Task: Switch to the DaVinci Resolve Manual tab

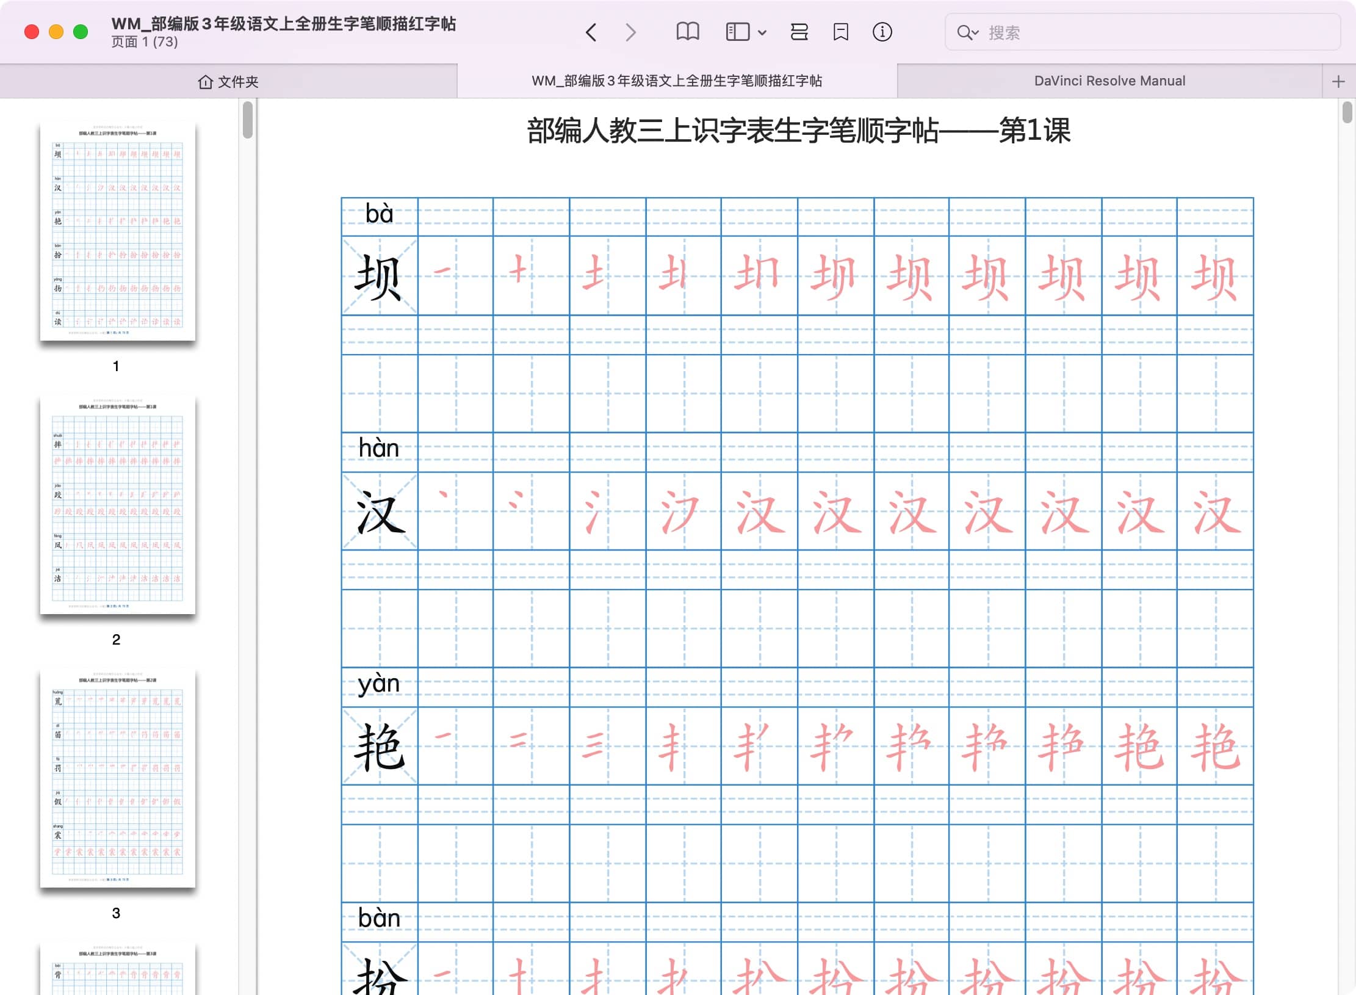Action: [x=1109, y=81]
